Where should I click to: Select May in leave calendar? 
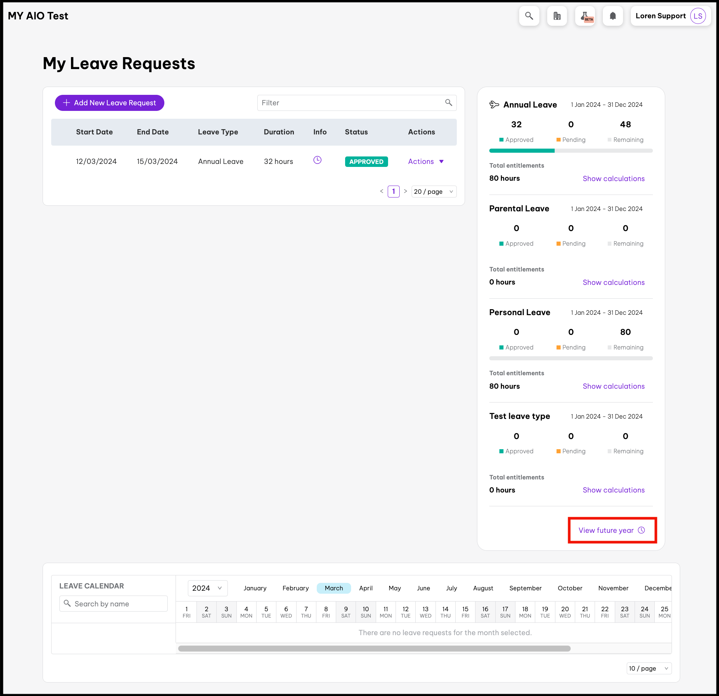[394, 588]
